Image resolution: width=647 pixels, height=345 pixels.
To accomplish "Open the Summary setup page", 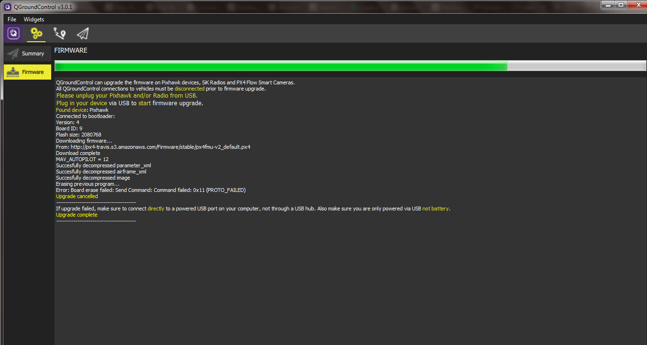I will [27, 54].
